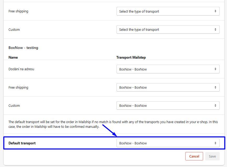This screenshot has height=167, width=227.
Task: Expand Dodání na adresu transport dropdown
Action: click(x=168, y=69)
